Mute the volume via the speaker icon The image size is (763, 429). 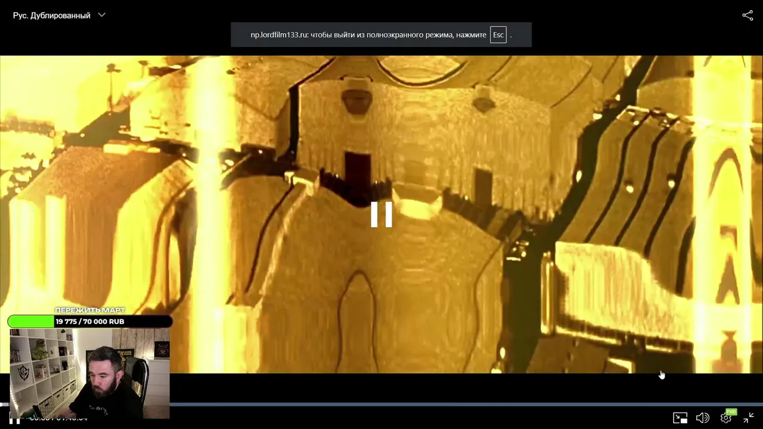click(x=703, y=418)
